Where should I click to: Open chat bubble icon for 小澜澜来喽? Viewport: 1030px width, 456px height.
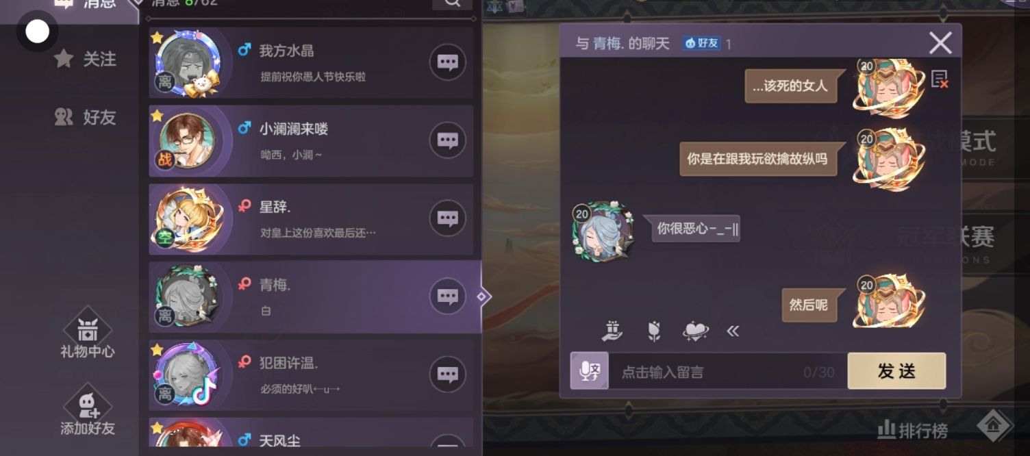[447, 141]
